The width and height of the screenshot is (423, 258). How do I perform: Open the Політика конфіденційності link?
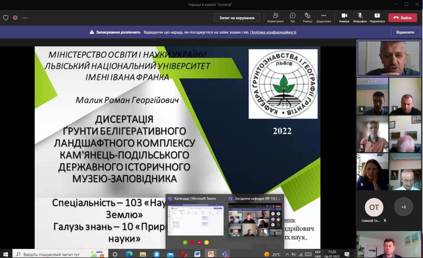[273, 32]
